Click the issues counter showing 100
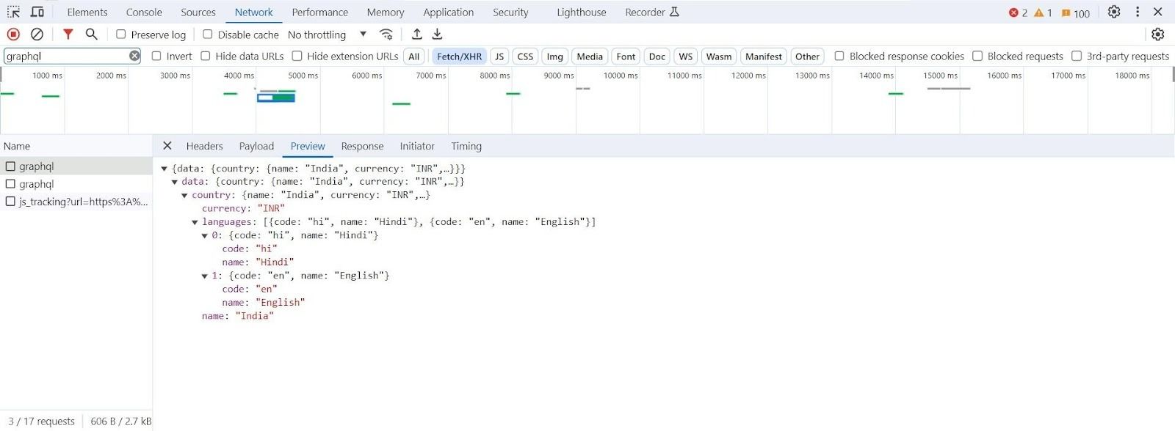Image resolution: width=1175 pixels, height=431 pixels. (1076, 12)
